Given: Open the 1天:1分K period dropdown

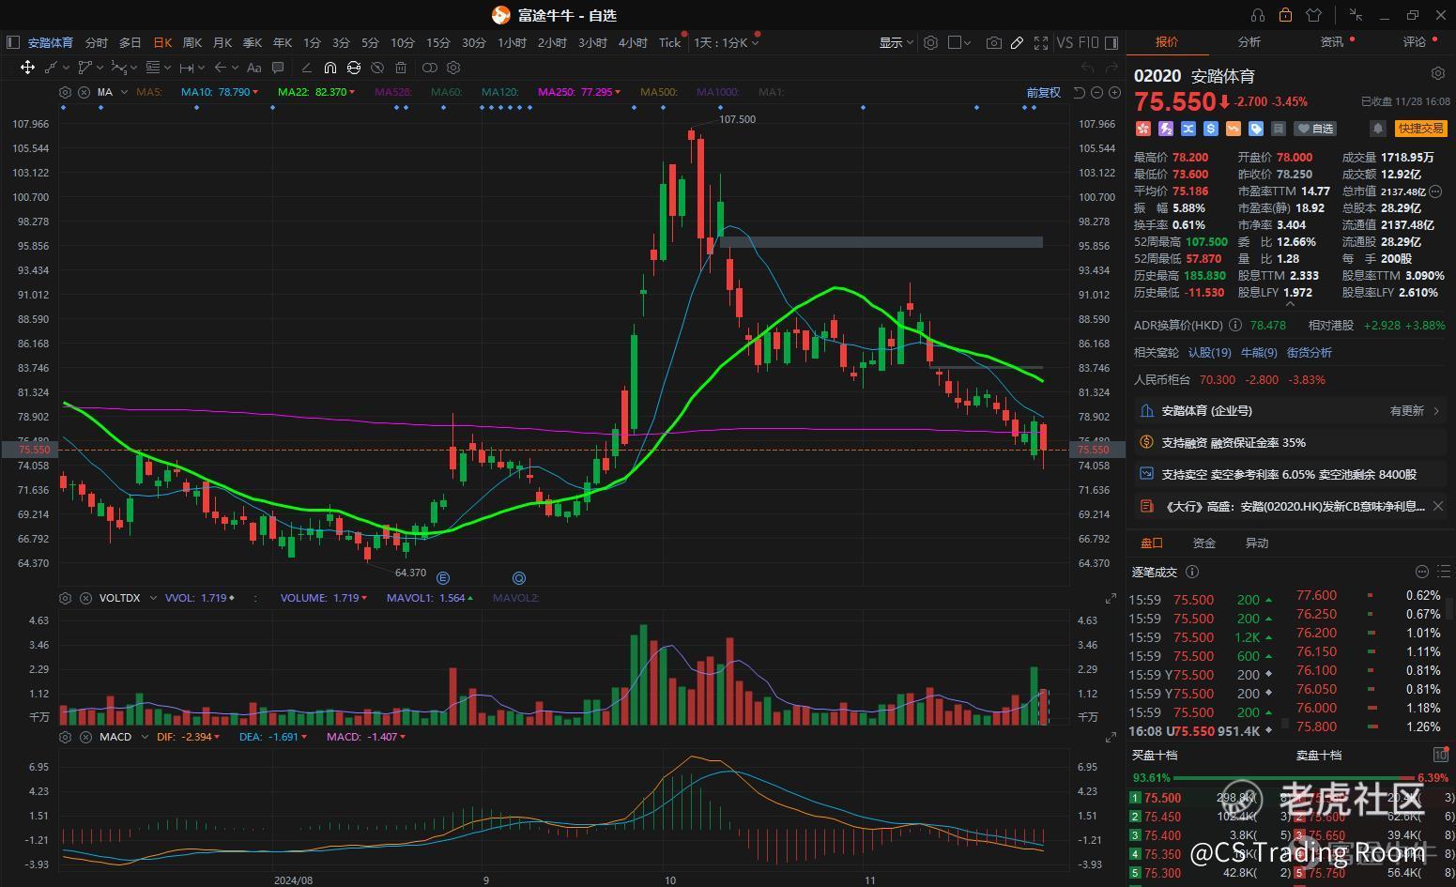Looking at the screenshot, I should click(726, 42).
